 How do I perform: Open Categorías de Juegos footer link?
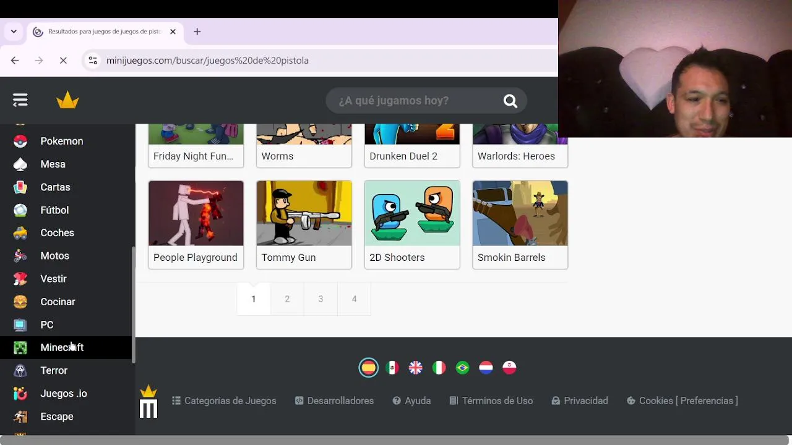(224, 401)
